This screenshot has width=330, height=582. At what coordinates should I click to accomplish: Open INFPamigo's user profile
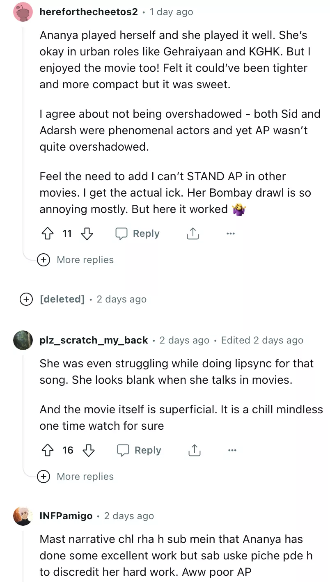click(66, 516)
